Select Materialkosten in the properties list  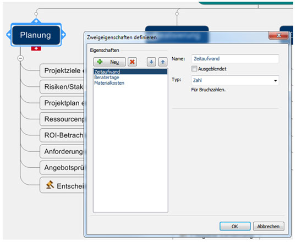(x=109, y=83)
